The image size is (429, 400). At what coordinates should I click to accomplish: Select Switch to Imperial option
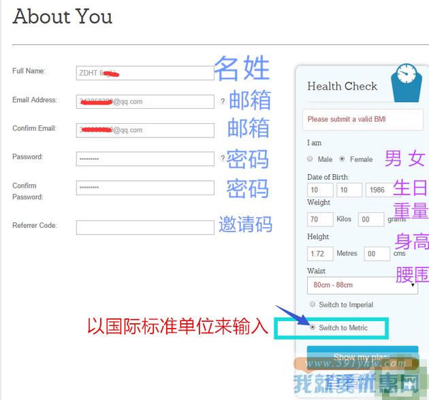313,304
